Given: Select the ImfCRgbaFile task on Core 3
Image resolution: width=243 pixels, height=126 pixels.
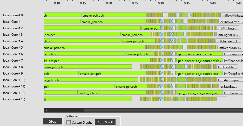Looking at the screenshot, I should coord(229,35).
